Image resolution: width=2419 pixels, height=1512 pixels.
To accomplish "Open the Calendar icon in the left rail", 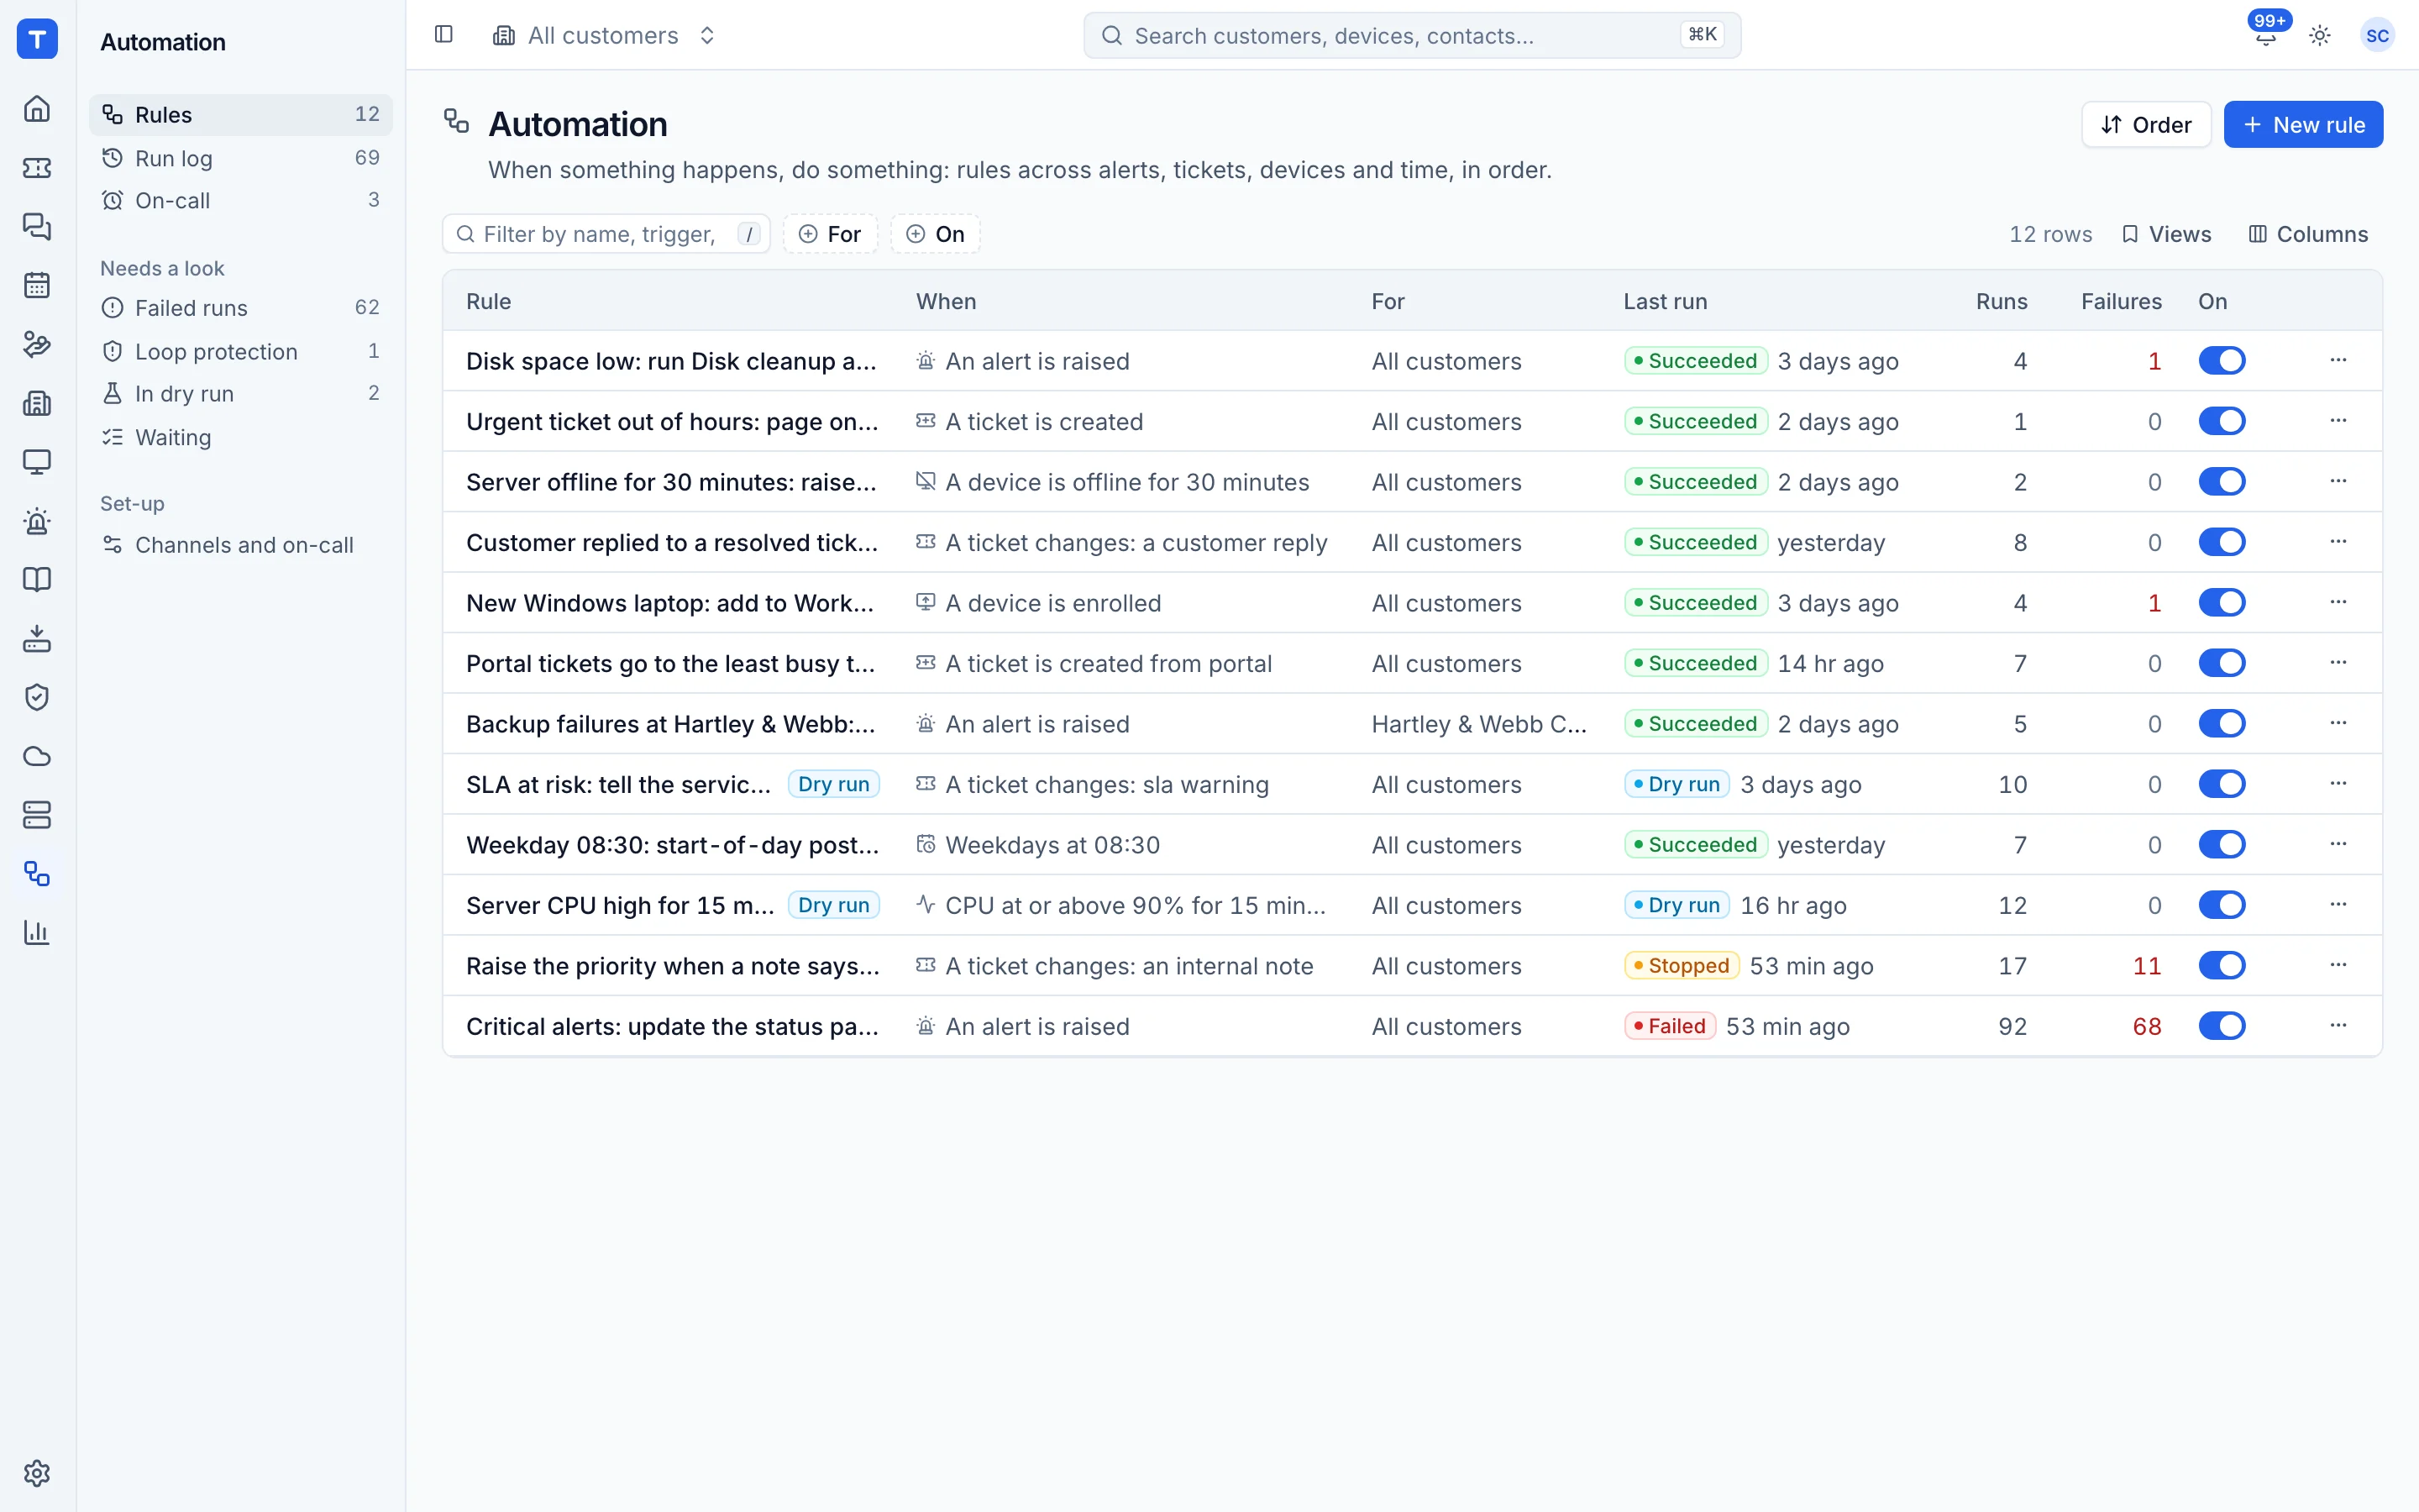I will (37, 285).
